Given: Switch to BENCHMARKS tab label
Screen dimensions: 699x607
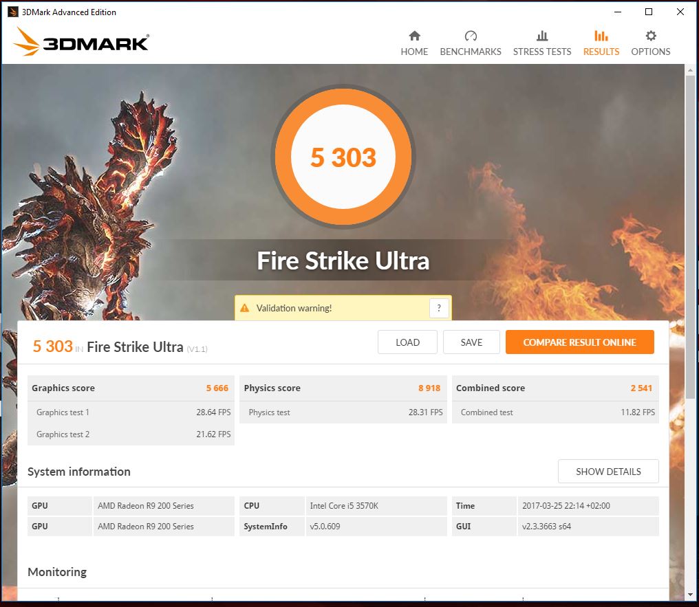Looking at the screenshot, I should [471, 52].
